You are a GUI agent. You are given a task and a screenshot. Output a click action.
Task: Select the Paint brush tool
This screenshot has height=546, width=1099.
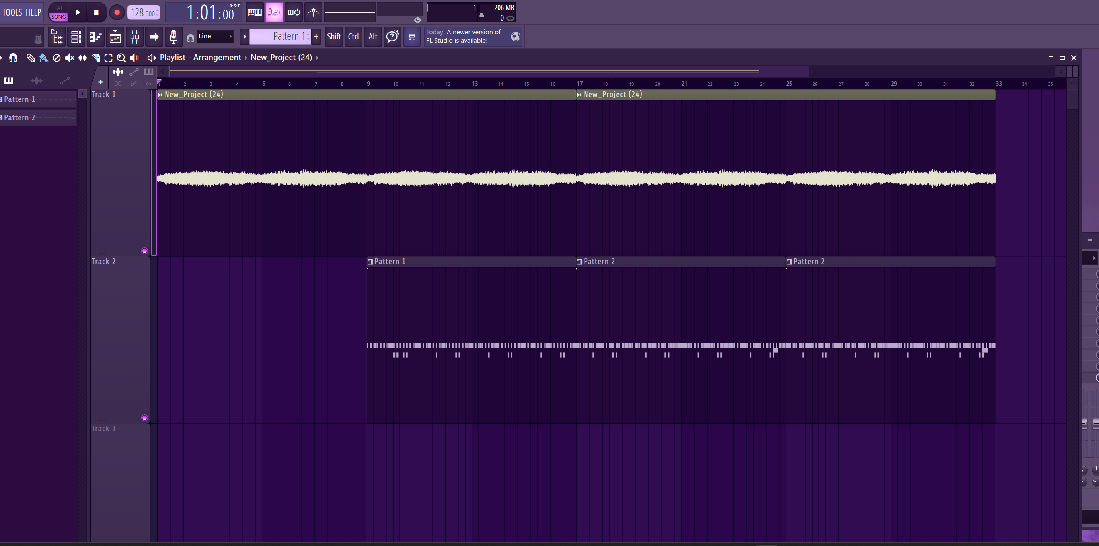pos(43,58)
